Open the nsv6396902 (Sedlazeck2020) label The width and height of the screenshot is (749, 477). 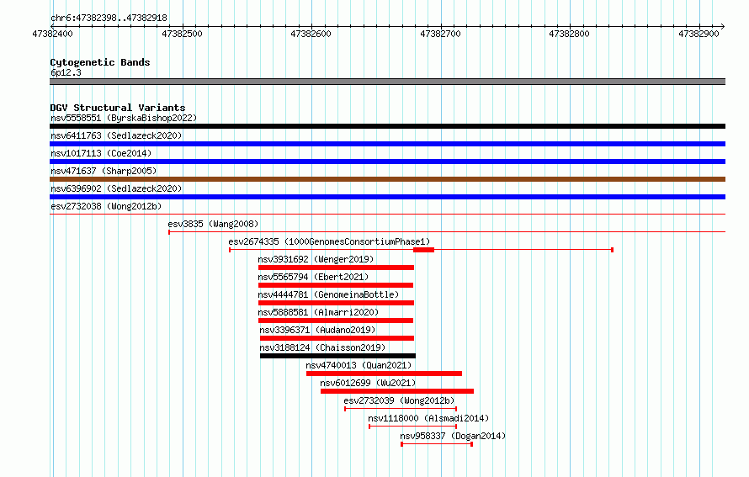click(x=116, y=188)
